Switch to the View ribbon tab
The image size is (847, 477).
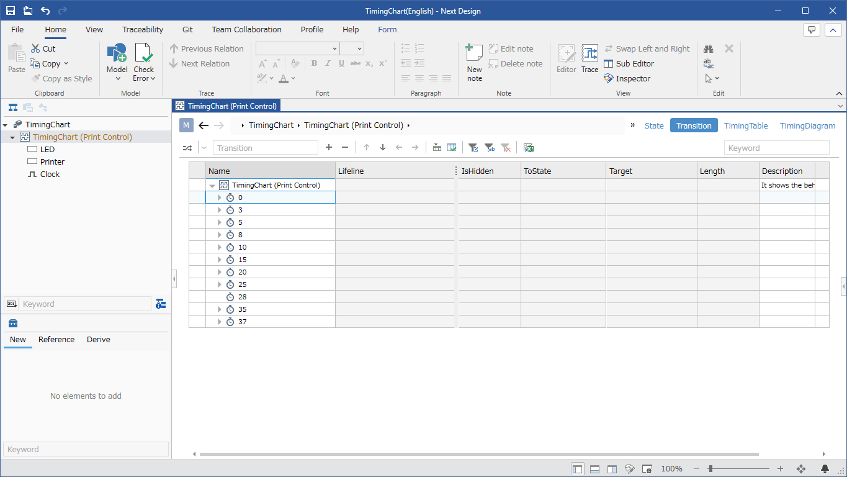(94, 29)
